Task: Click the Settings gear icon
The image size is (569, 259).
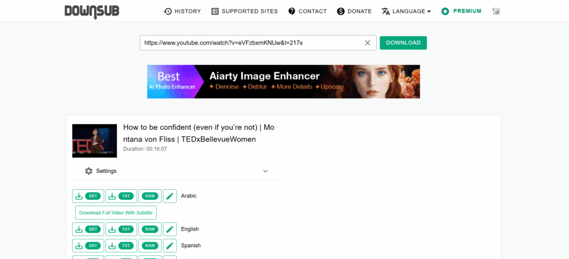Action: coord(89,171)
